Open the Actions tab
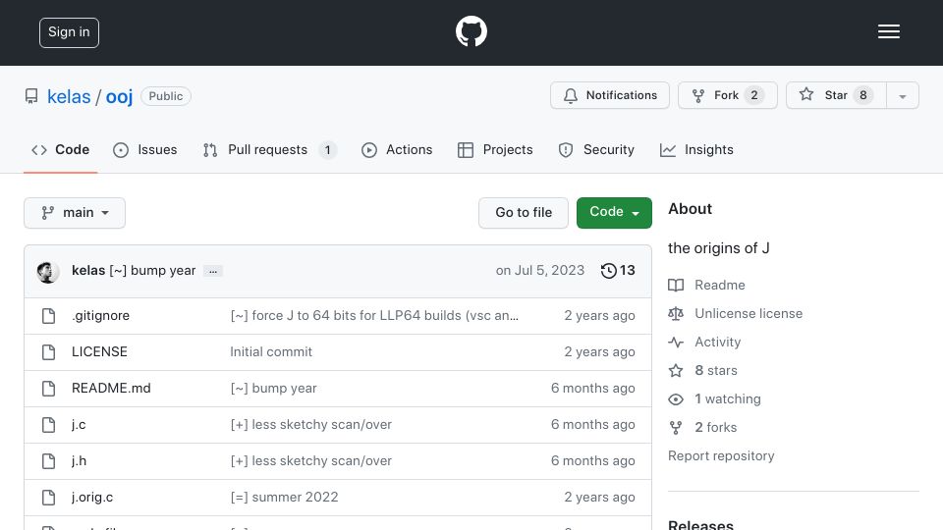Screen dimensions: 943x530 click(397, 149)
